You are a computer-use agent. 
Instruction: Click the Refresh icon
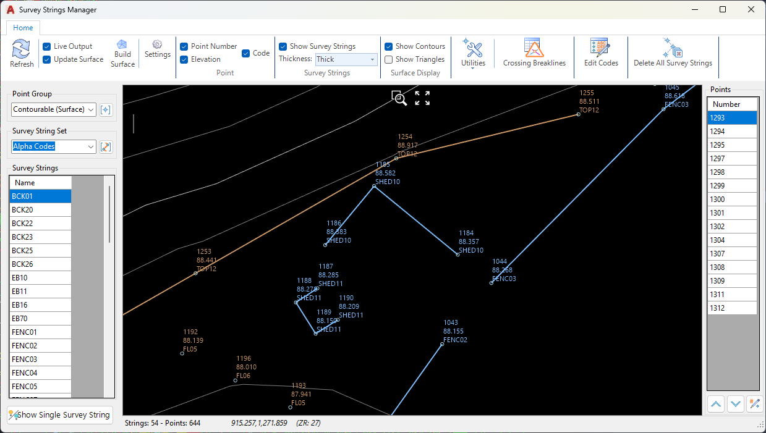click(22, 49)
